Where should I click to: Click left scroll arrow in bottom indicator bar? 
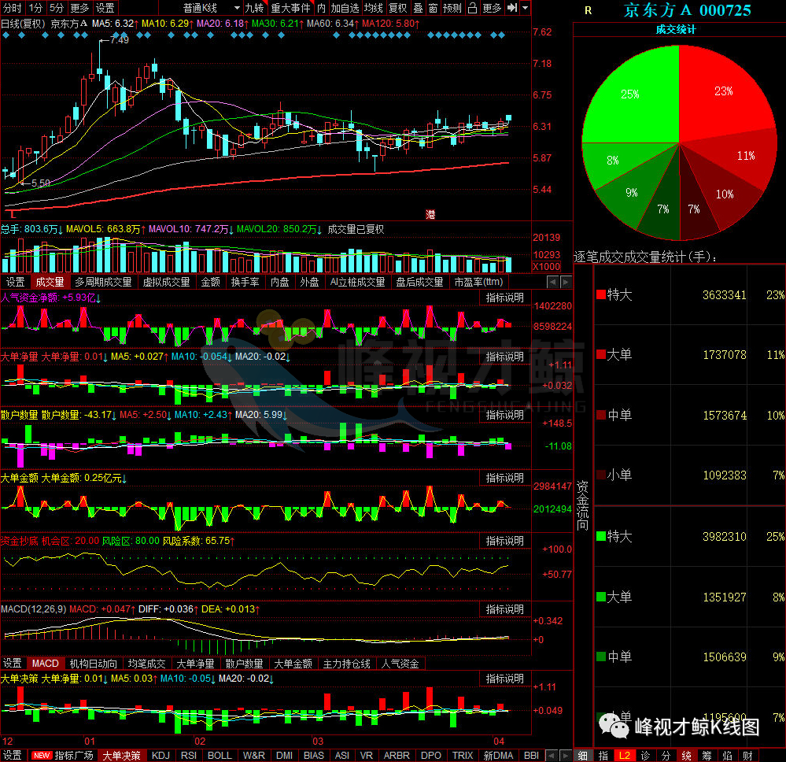tap(552, 755)
